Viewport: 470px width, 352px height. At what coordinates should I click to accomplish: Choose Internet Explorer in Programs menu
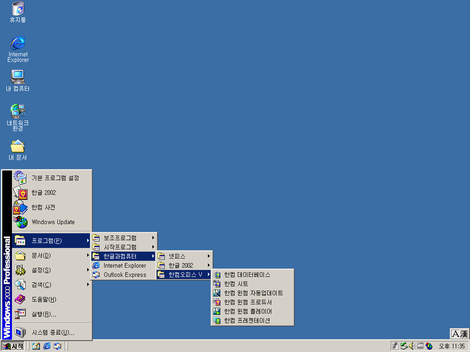(x=124, y=265)
